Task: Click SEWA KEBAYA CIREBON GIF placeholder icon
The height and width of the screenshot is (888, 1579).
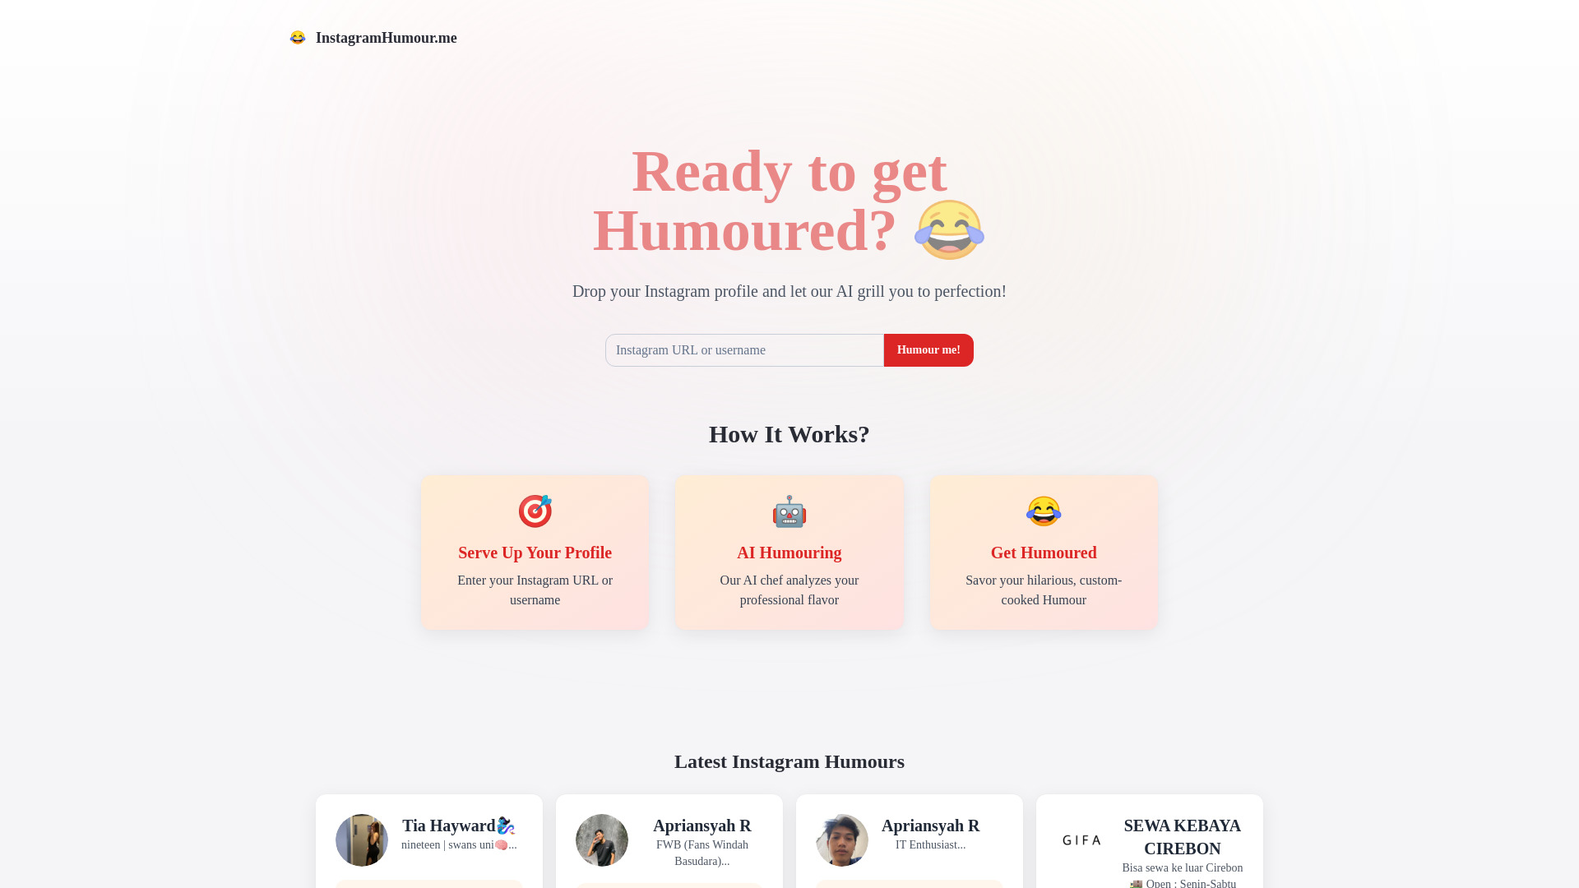Action: (1082, 840)
